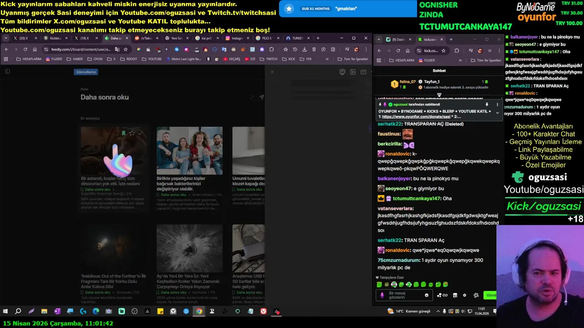The image size is (584, 328).
Task: Toggle read-later bookmark on asteroid article
Action: click(123, 133)
